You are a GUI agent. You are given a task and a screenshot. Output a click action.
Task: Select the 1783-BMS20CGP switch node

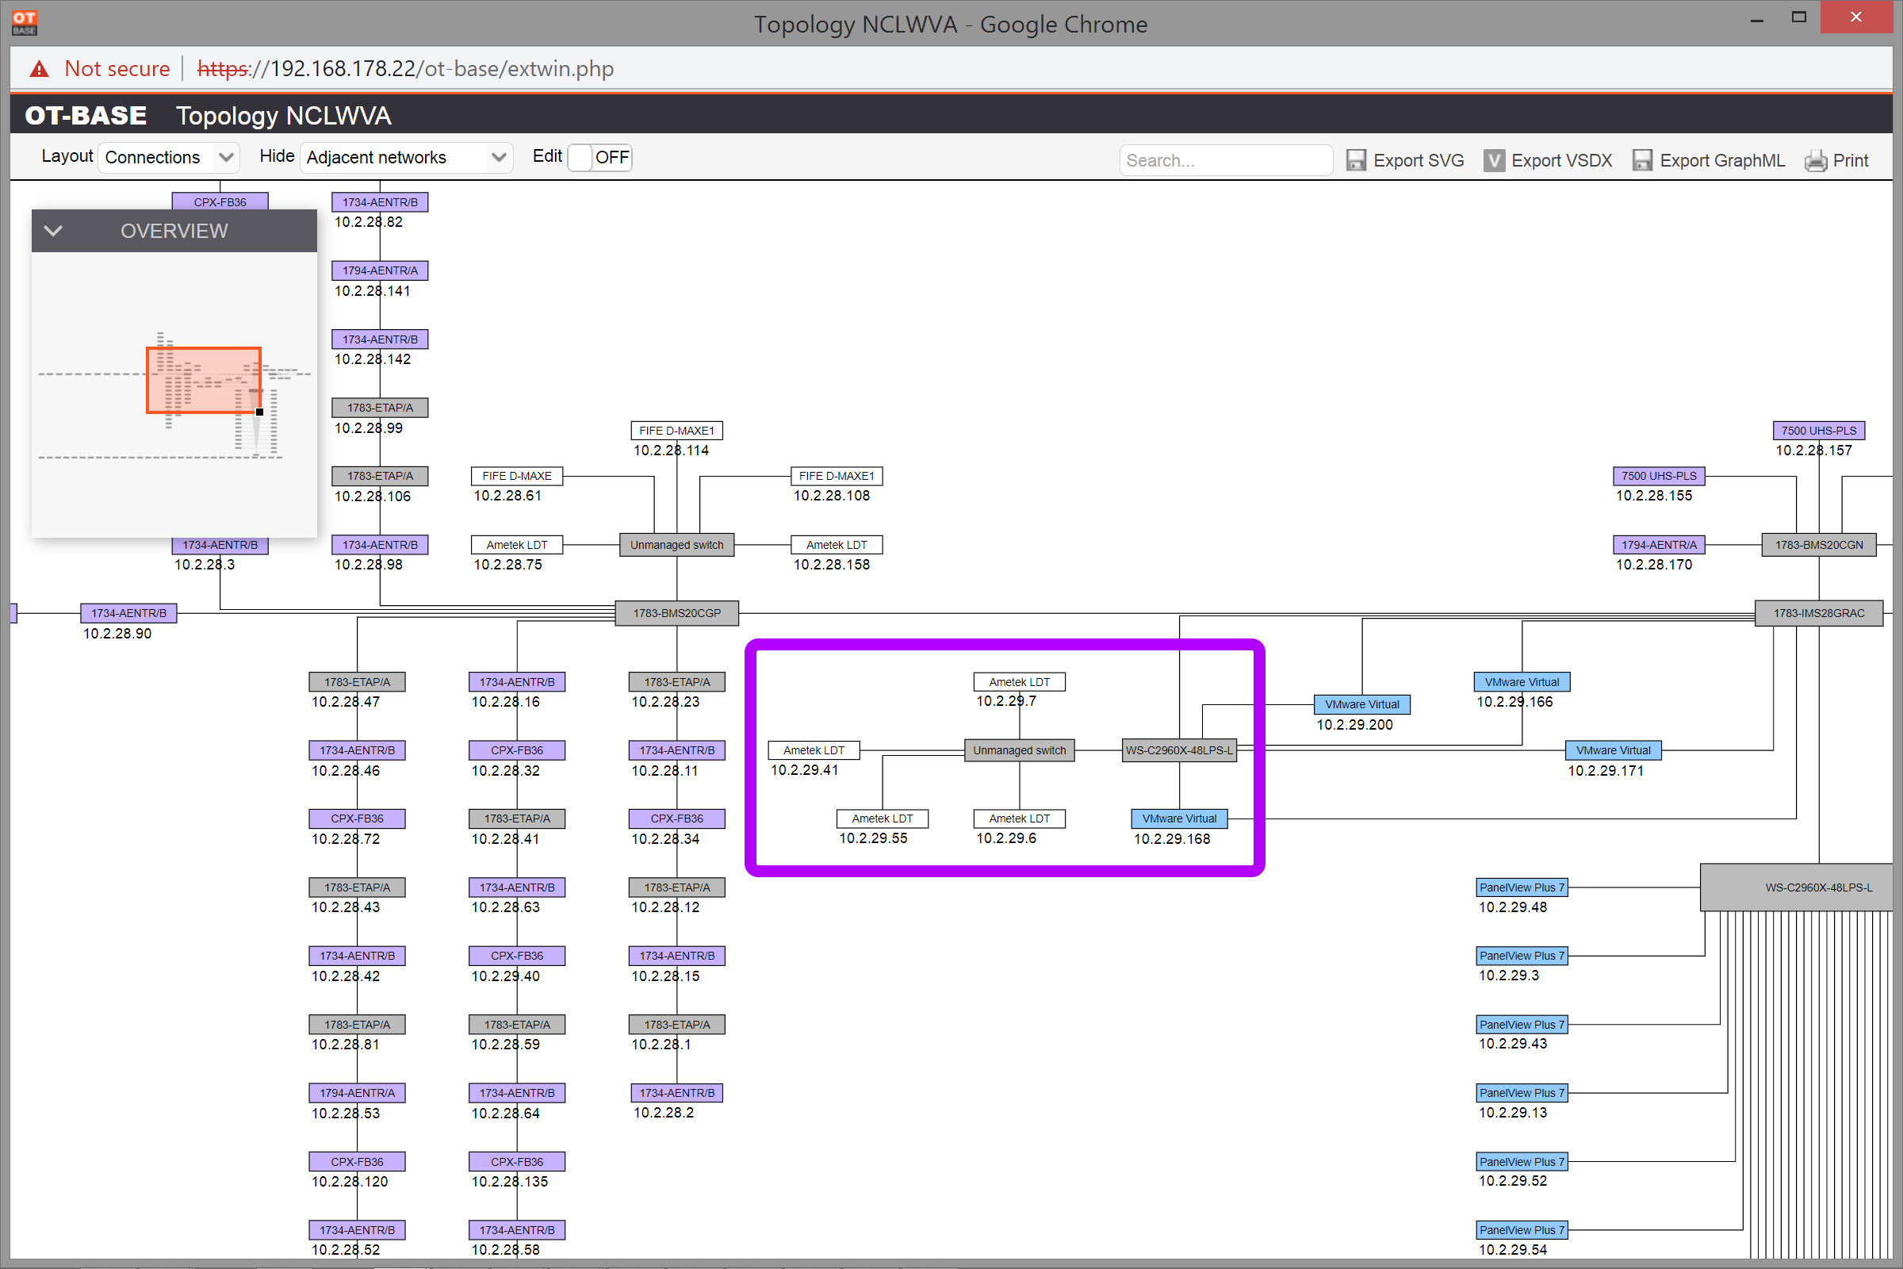[676, 613]
